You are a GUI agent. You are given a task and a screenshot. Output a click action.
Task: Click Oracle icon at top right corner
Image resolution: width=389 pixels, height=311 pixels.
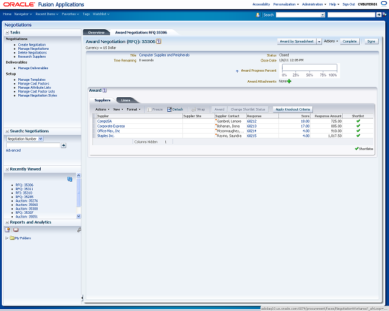click(384, 4)
